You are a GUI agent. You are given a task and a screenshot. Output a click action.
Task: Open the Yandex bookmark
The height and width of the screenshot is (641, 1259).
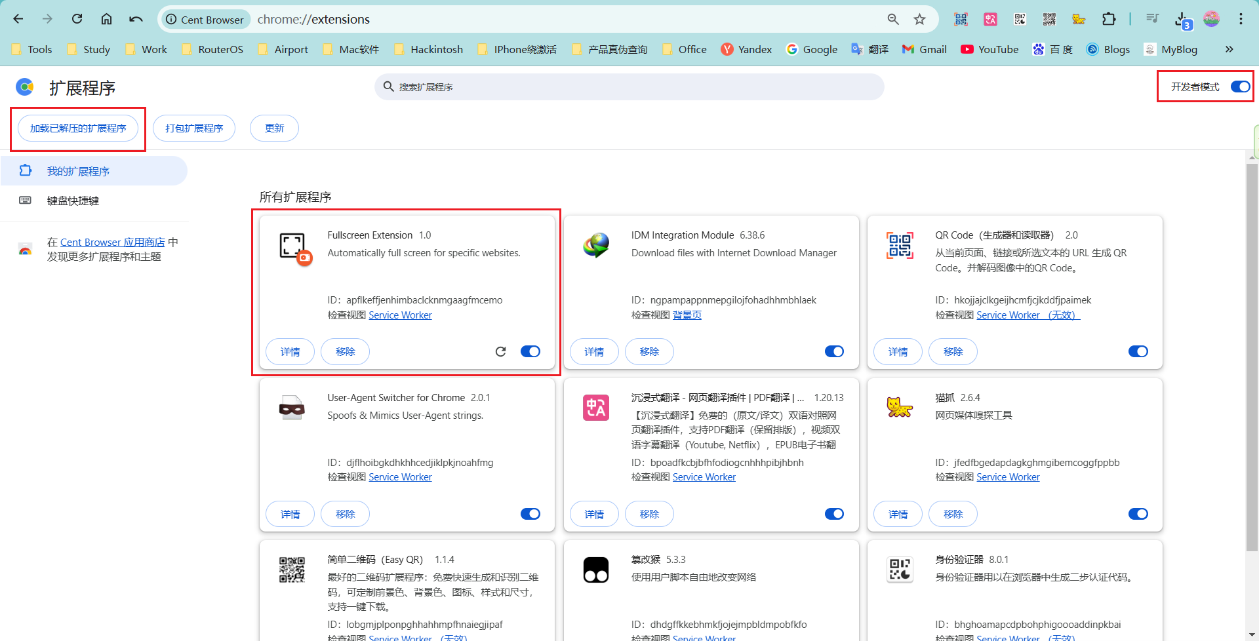coord(747,49)
